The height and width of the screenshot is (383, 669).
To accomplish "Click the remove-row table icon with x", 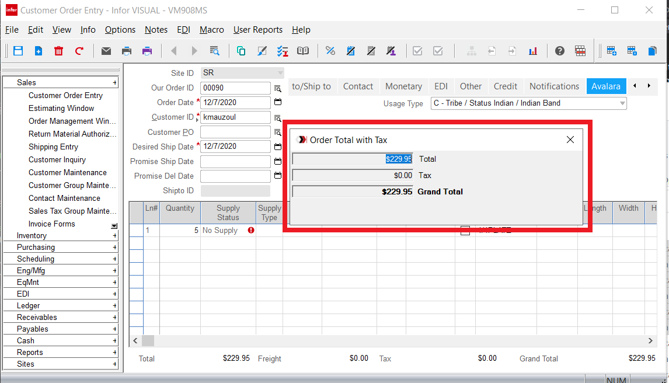I will coord(632,51).
